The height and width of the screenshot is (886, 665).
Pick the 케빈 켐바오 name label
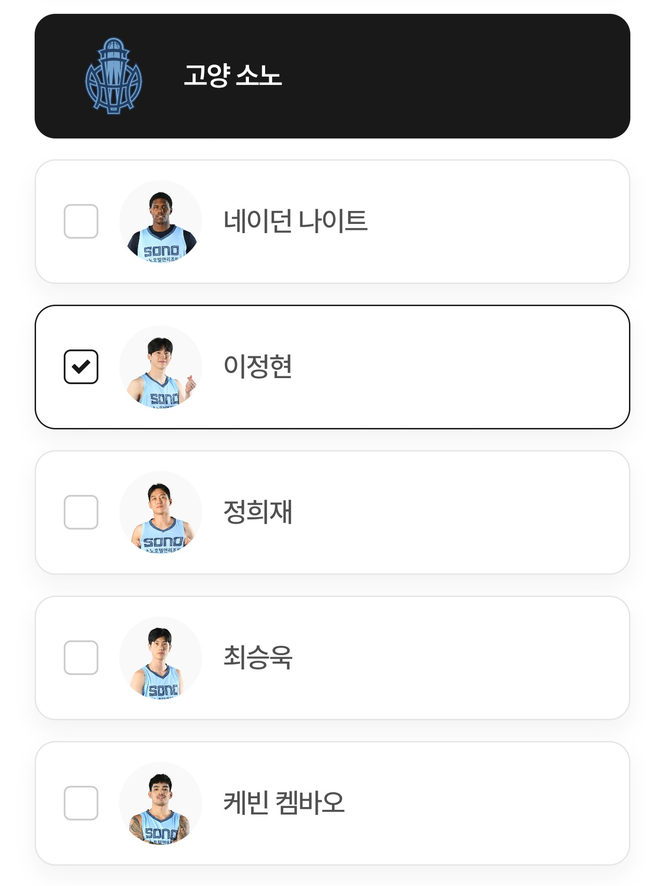pyautogui.click(x=284, y=802)
